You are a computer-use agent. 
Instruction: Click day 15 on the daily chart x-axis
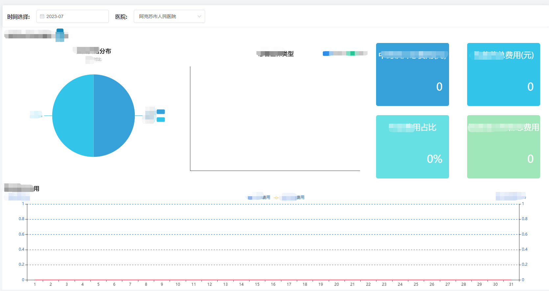tap(257, 284)
